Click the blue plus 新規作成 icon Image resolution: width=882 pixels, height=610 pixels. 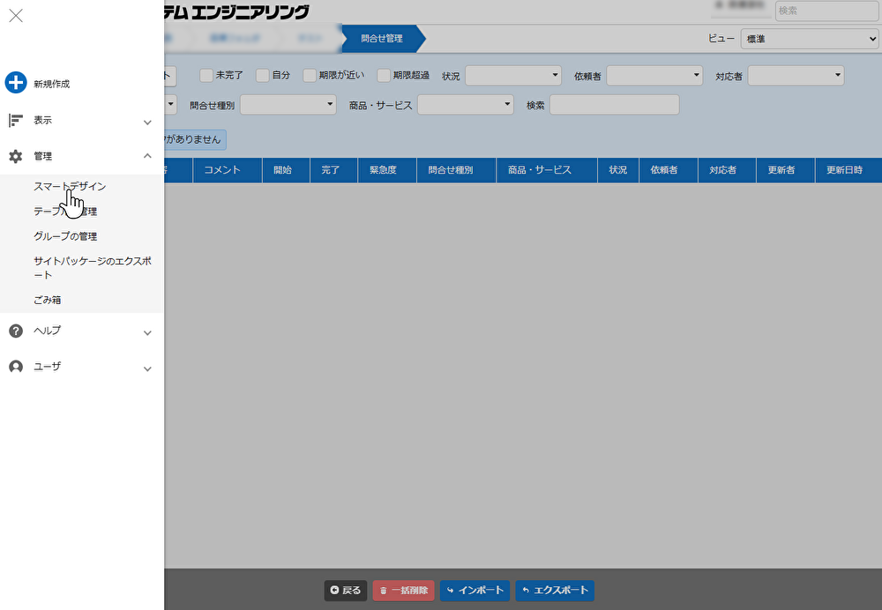click(16, 84)
